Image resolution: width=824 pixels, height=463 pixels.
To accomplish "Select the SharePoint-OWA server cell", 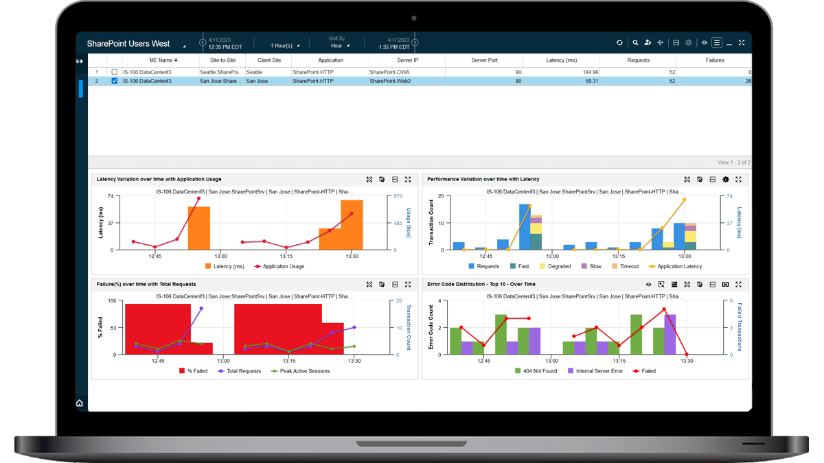I will coord(407,72).
